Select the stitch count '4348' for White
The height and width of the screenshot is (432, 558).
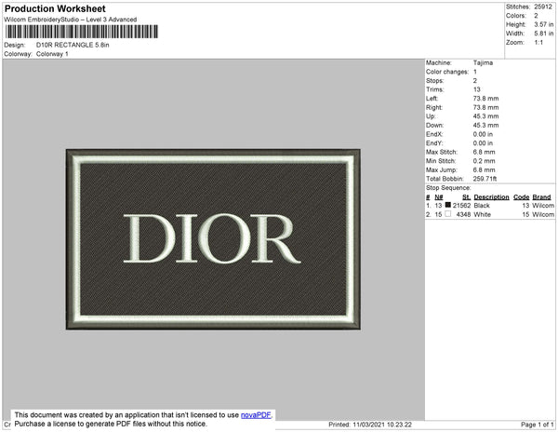(463, 214)
